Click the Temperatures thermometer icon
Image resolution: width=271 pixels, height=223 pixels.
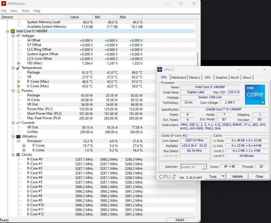[18, 68]
